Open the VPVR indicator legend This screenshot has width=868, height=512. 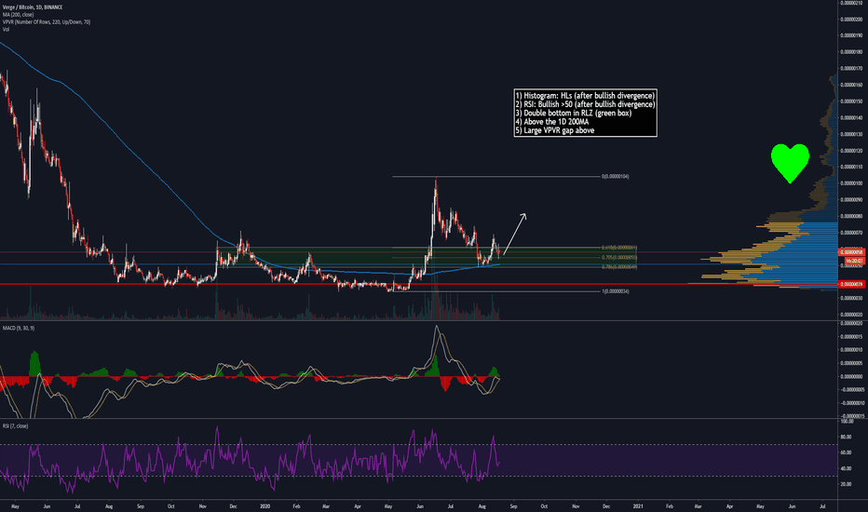46,21
